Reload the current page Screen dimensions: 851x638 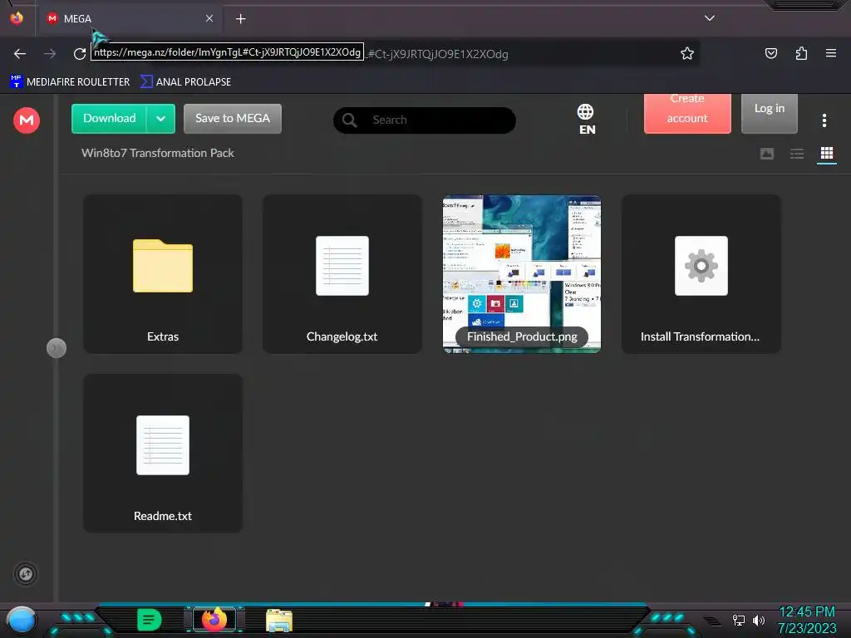point(80,54)
